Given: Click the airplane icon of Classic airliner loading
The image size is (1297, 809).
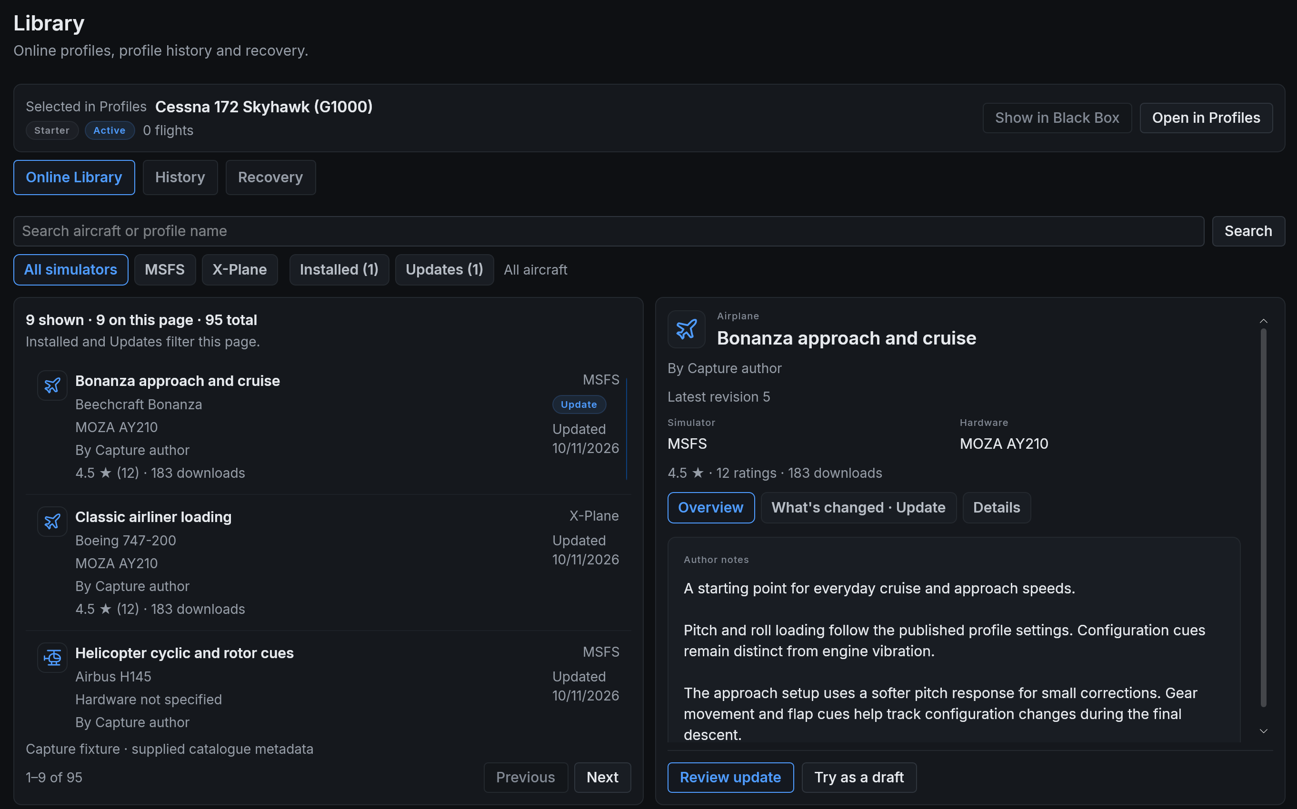Looking at the screenshot, I should click(52, 521).
